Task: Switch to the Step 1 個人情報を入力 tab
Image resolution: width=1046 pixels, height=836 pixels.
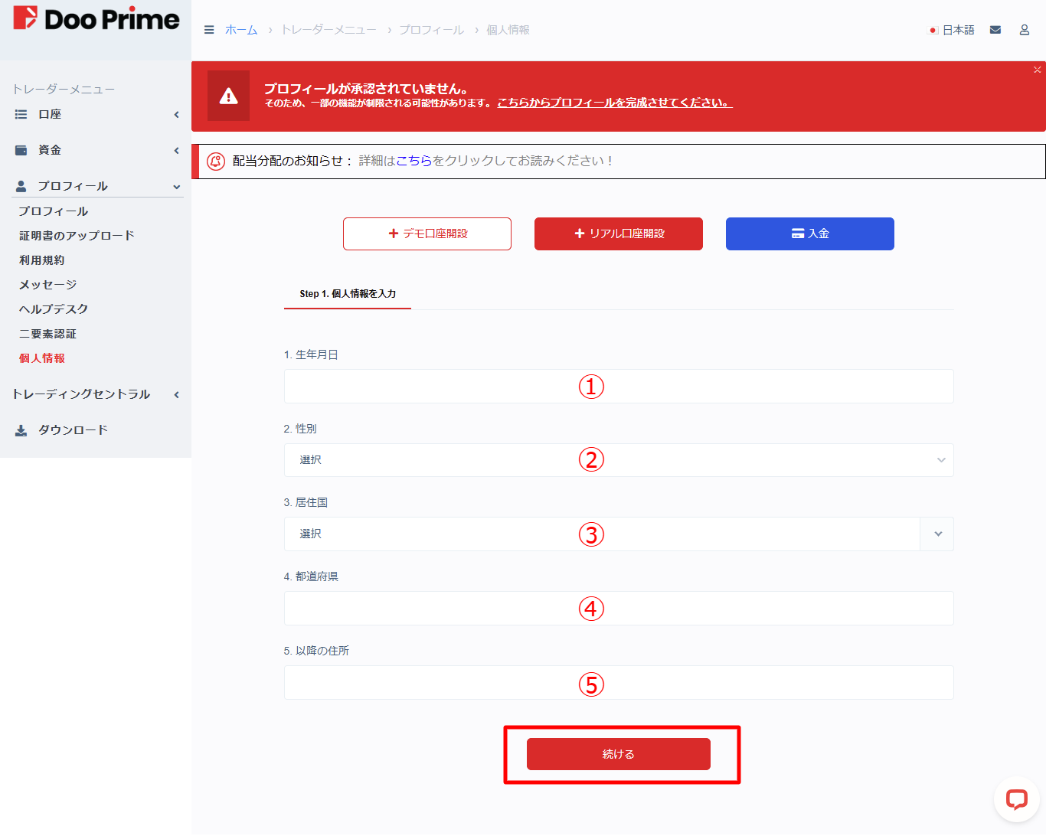Action: click(347, 293)
